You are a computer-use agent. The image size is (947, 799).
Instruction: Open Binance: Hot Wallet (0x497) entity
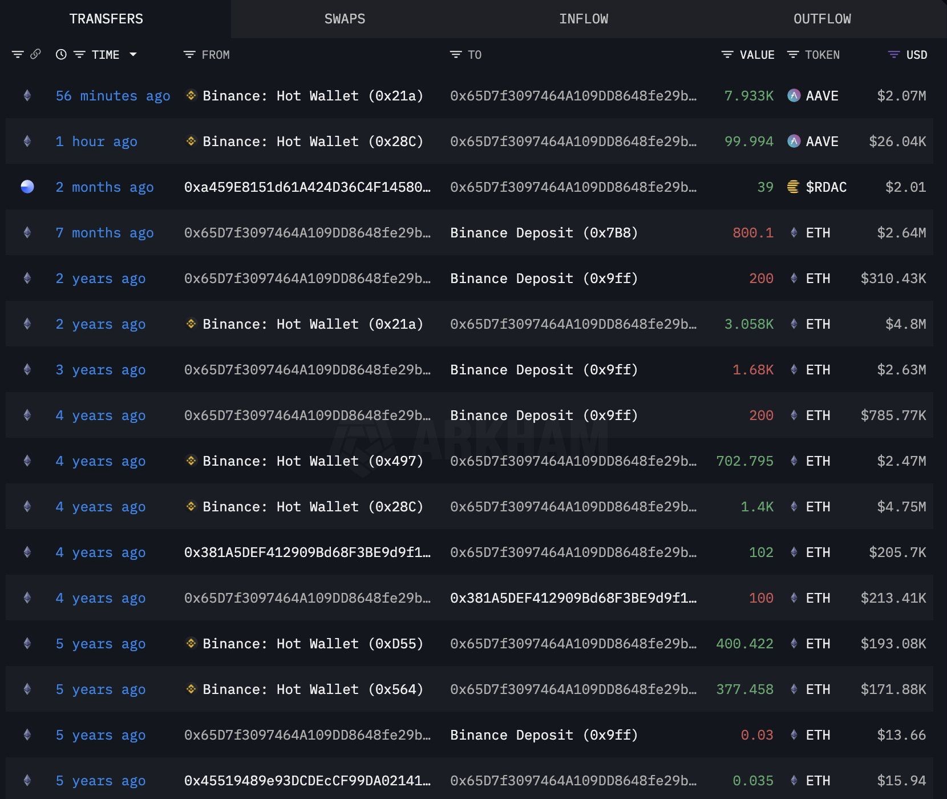[x=313, y=461]
